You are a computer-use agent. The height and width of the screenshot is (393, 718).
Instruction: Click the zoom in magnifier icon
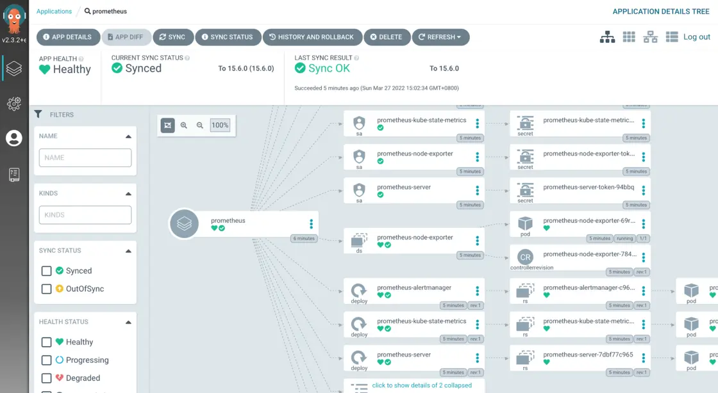184,125
